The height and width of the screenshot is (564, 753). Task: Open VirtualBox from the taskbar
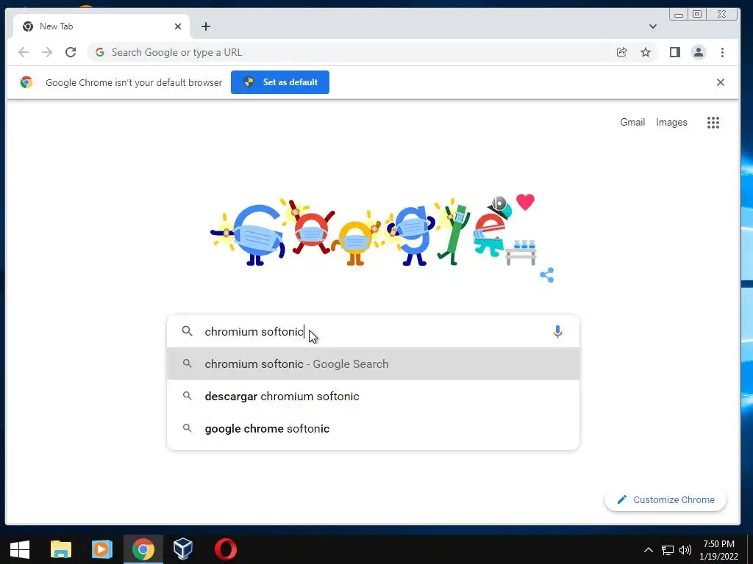coord(183,549)
